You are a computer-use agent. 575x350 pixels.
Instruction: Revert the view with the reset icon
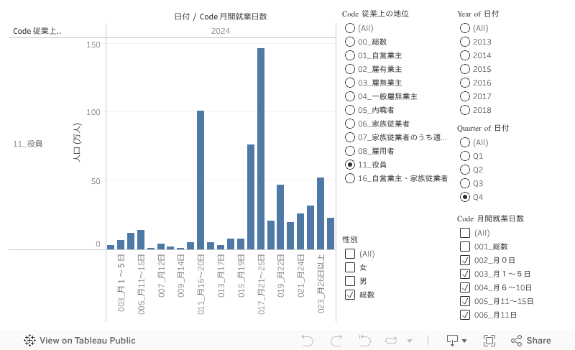[364, 341]
